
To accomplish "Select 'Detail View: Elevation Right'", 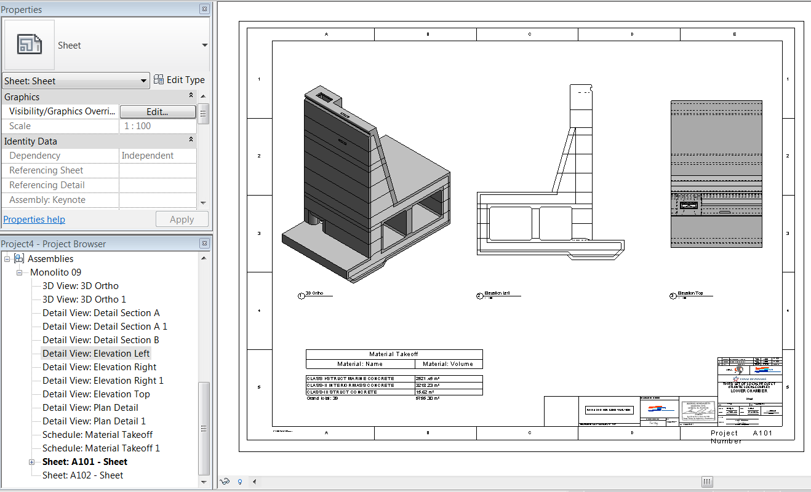I will click(100, 367).
